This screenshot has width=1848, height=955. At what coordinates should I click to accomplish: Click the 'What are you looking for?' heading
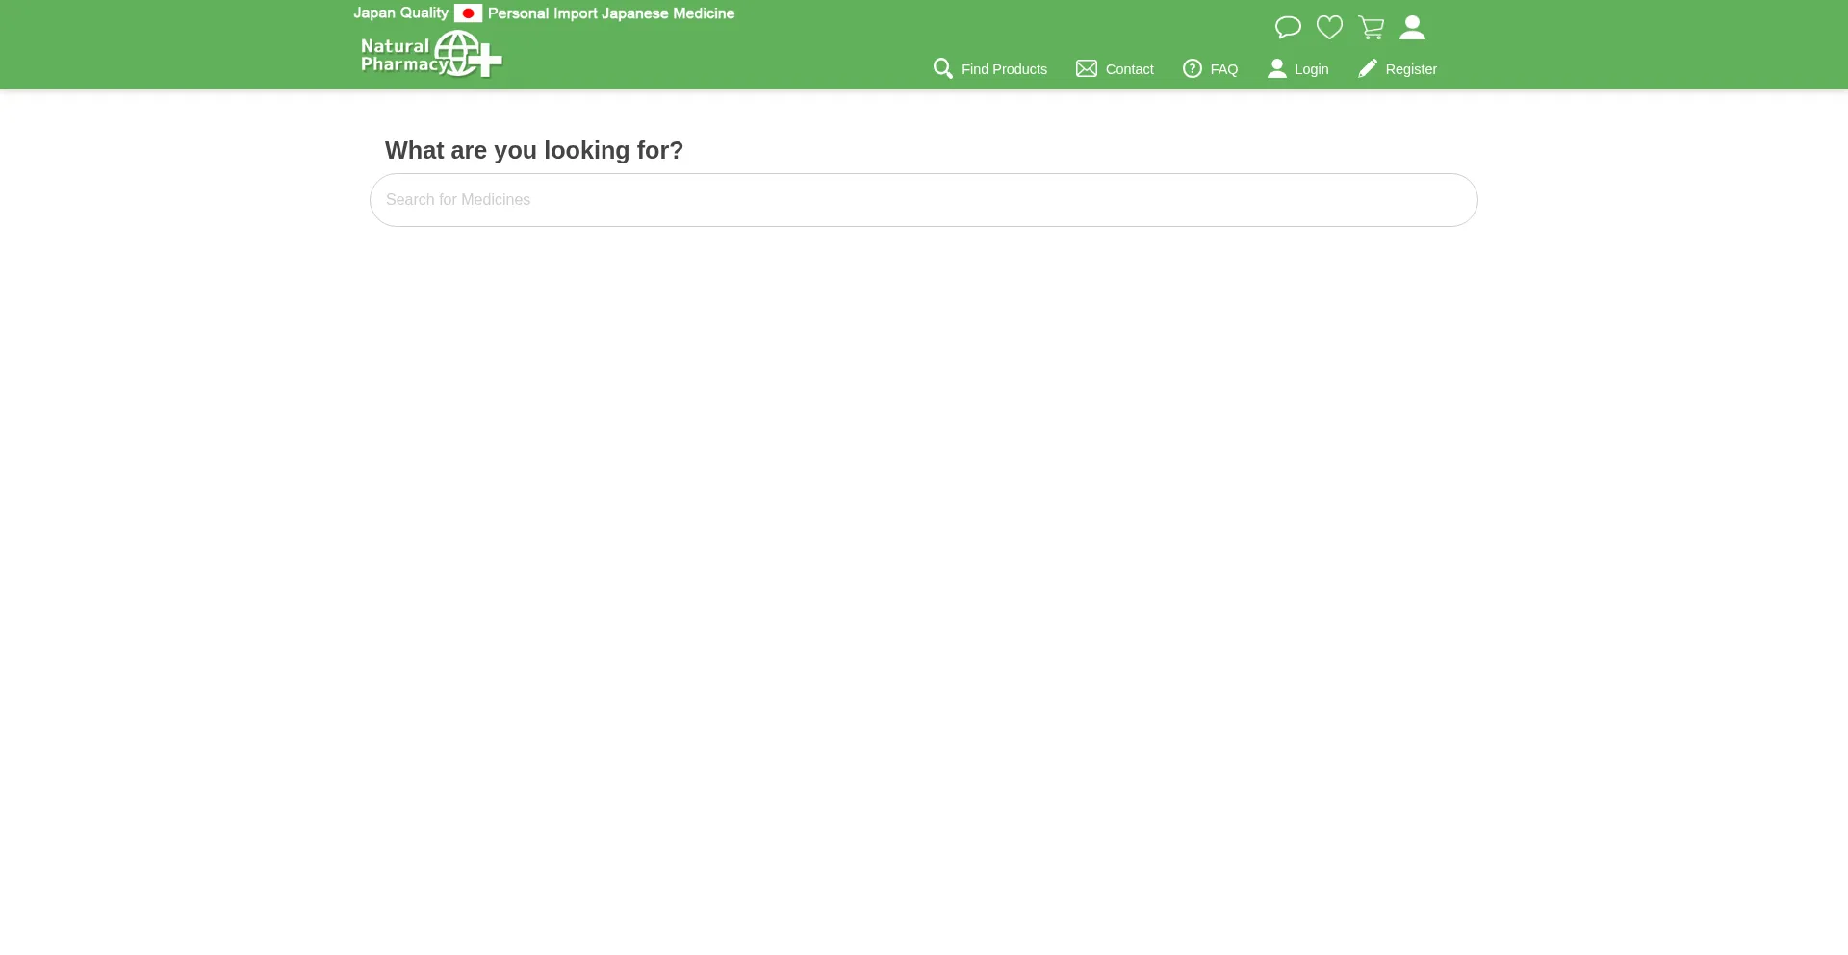tap(534, 151)
